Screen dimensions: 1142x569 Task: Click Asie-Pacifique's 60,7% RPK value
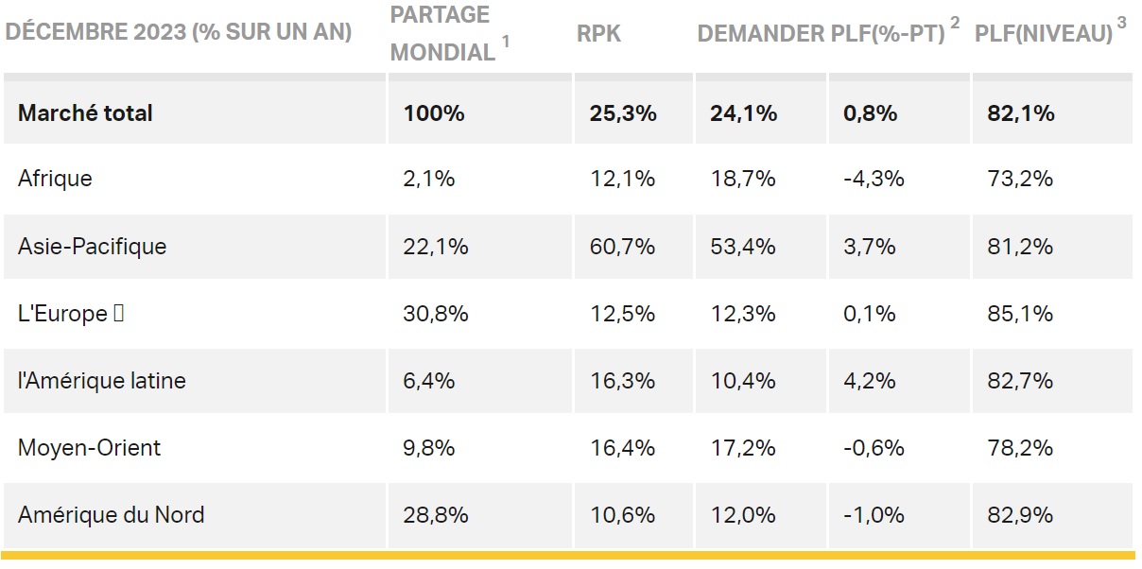tap(615, 247)
